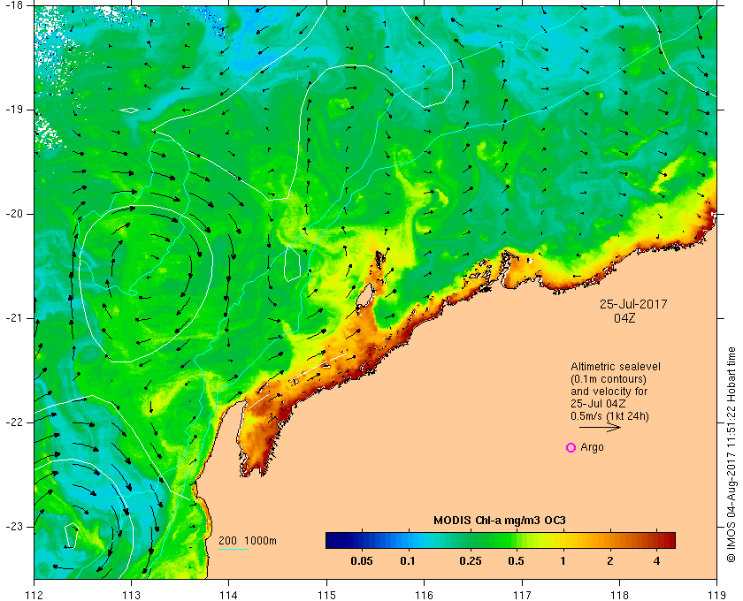743x601 pixels.
Task: Click the 'and velocity for' legend line
Action: pyautogui.click(x=609, y=392)
